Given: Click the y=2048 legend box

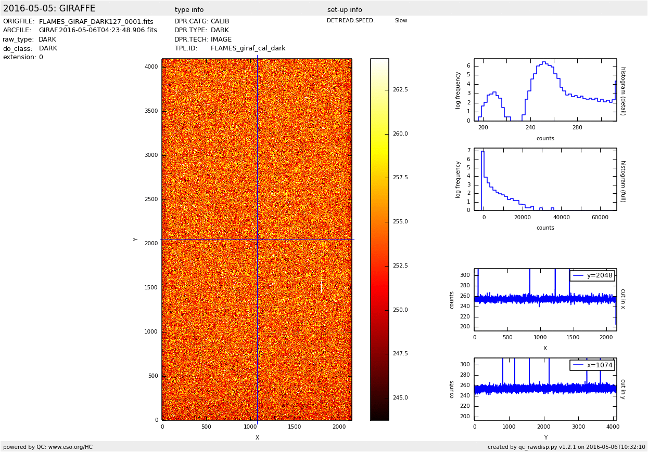Looking at the screenshot, I should [592, 276].
